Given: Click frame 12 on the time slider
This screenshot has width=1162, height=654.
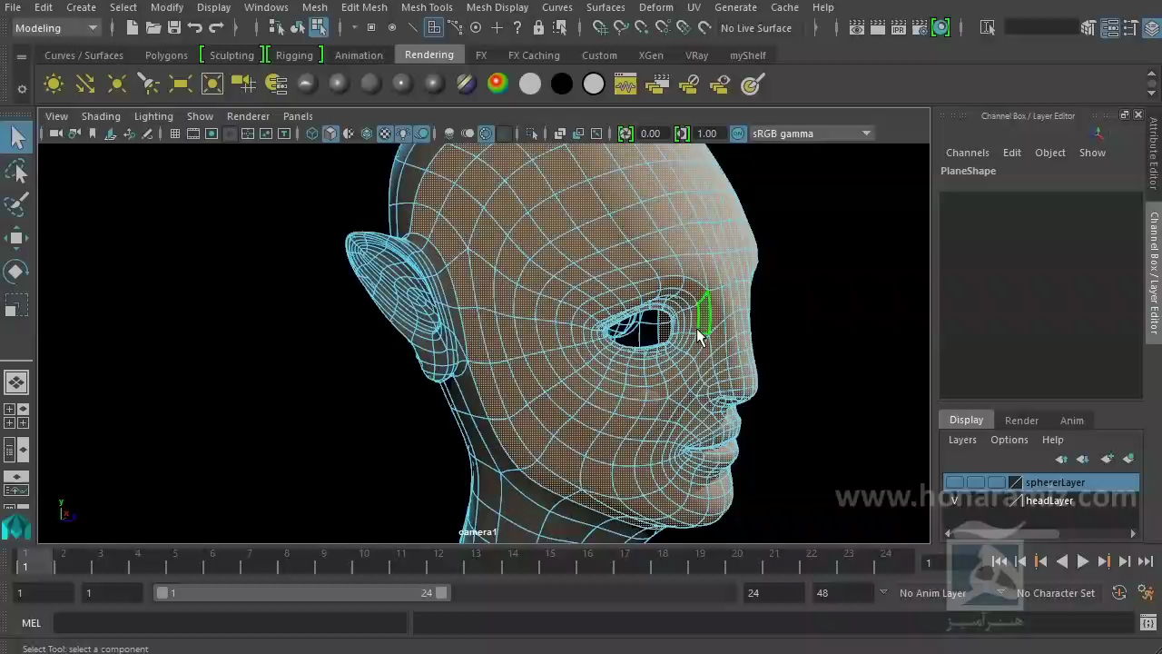Looking at the screenshot, I should (x=438, y=562).
